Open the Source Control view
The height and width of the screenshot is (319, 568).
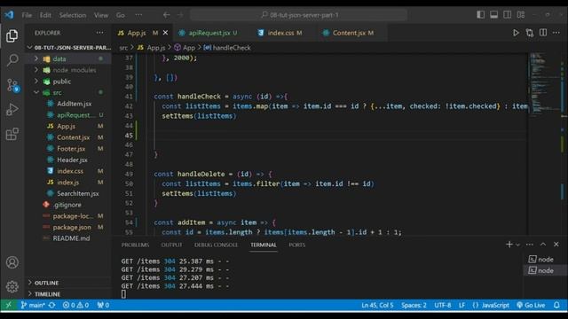pyautogui.click(x=12, y=85)
